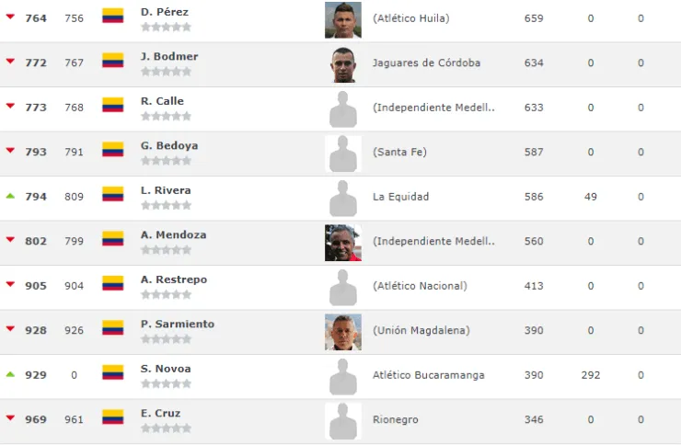
Task: Click J. Bodmer's profile photo
Action: point(343,64)
